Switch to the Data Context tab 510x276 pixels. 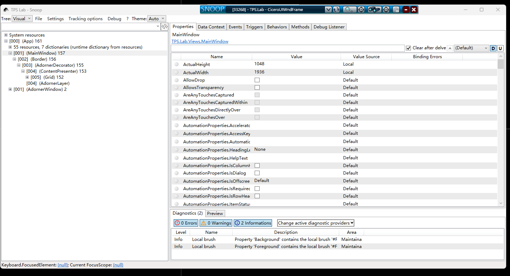pyautogui.click(x=211, y=27)
